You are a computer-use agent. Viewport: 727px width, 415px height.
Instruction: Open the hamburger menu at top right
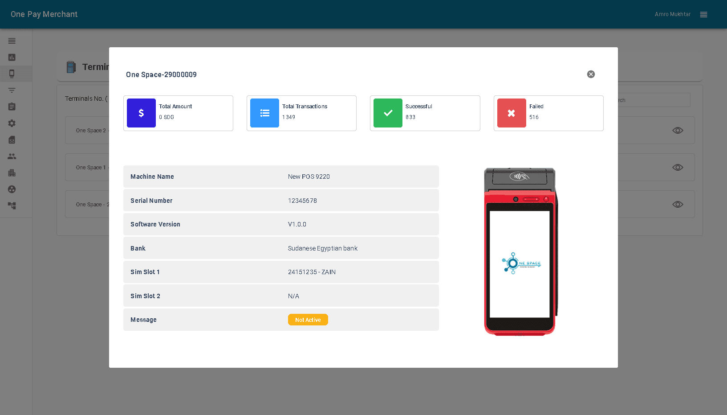click(x=703, y=14)
